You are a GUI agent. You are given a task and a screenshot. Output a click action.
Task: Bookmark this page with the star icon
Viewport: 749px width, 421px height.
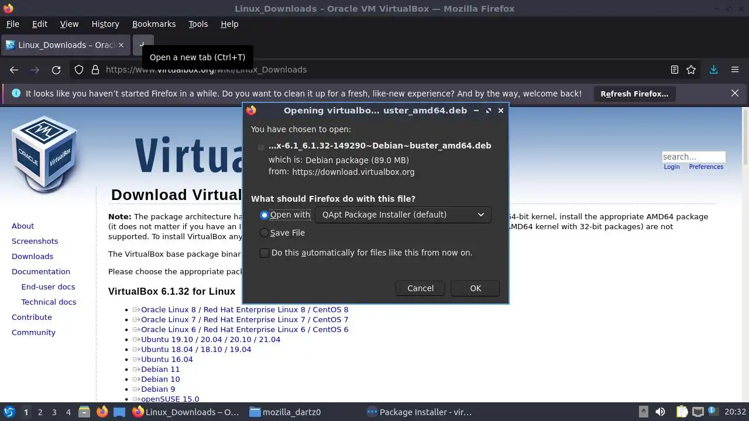pyautogui.click(x=691, y=70)
